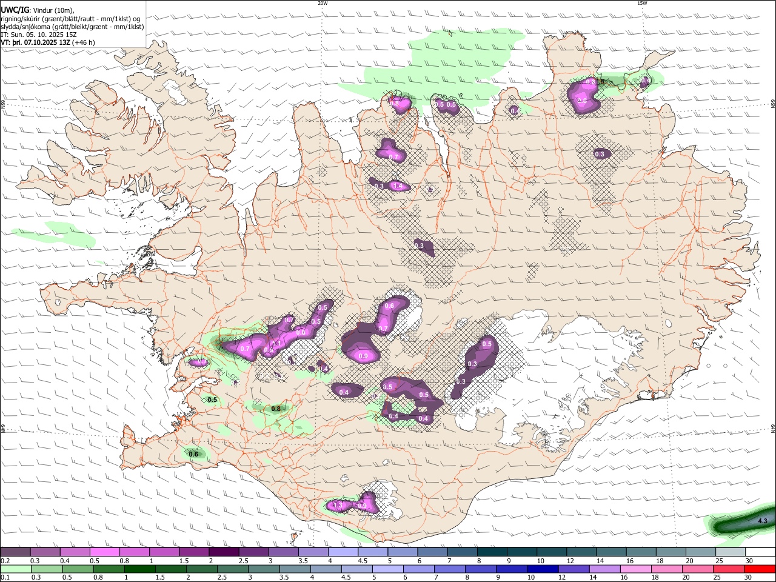Click the 'UWC/IG: Vindur (10m),' title text
This screenshot has width=776, height=582.
38,10
